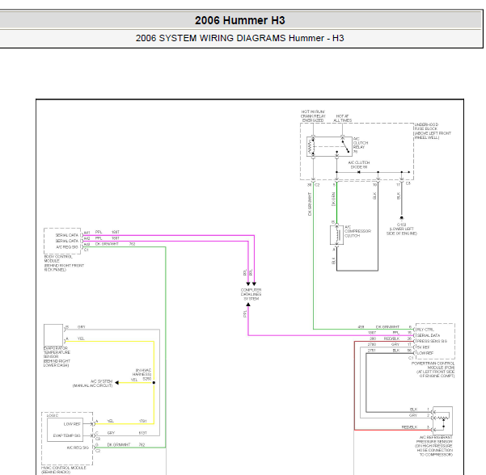Click the "A/C CLUTCH DIODE 80" label
Screen dimensions: 486x475
[x=358, y=165]
